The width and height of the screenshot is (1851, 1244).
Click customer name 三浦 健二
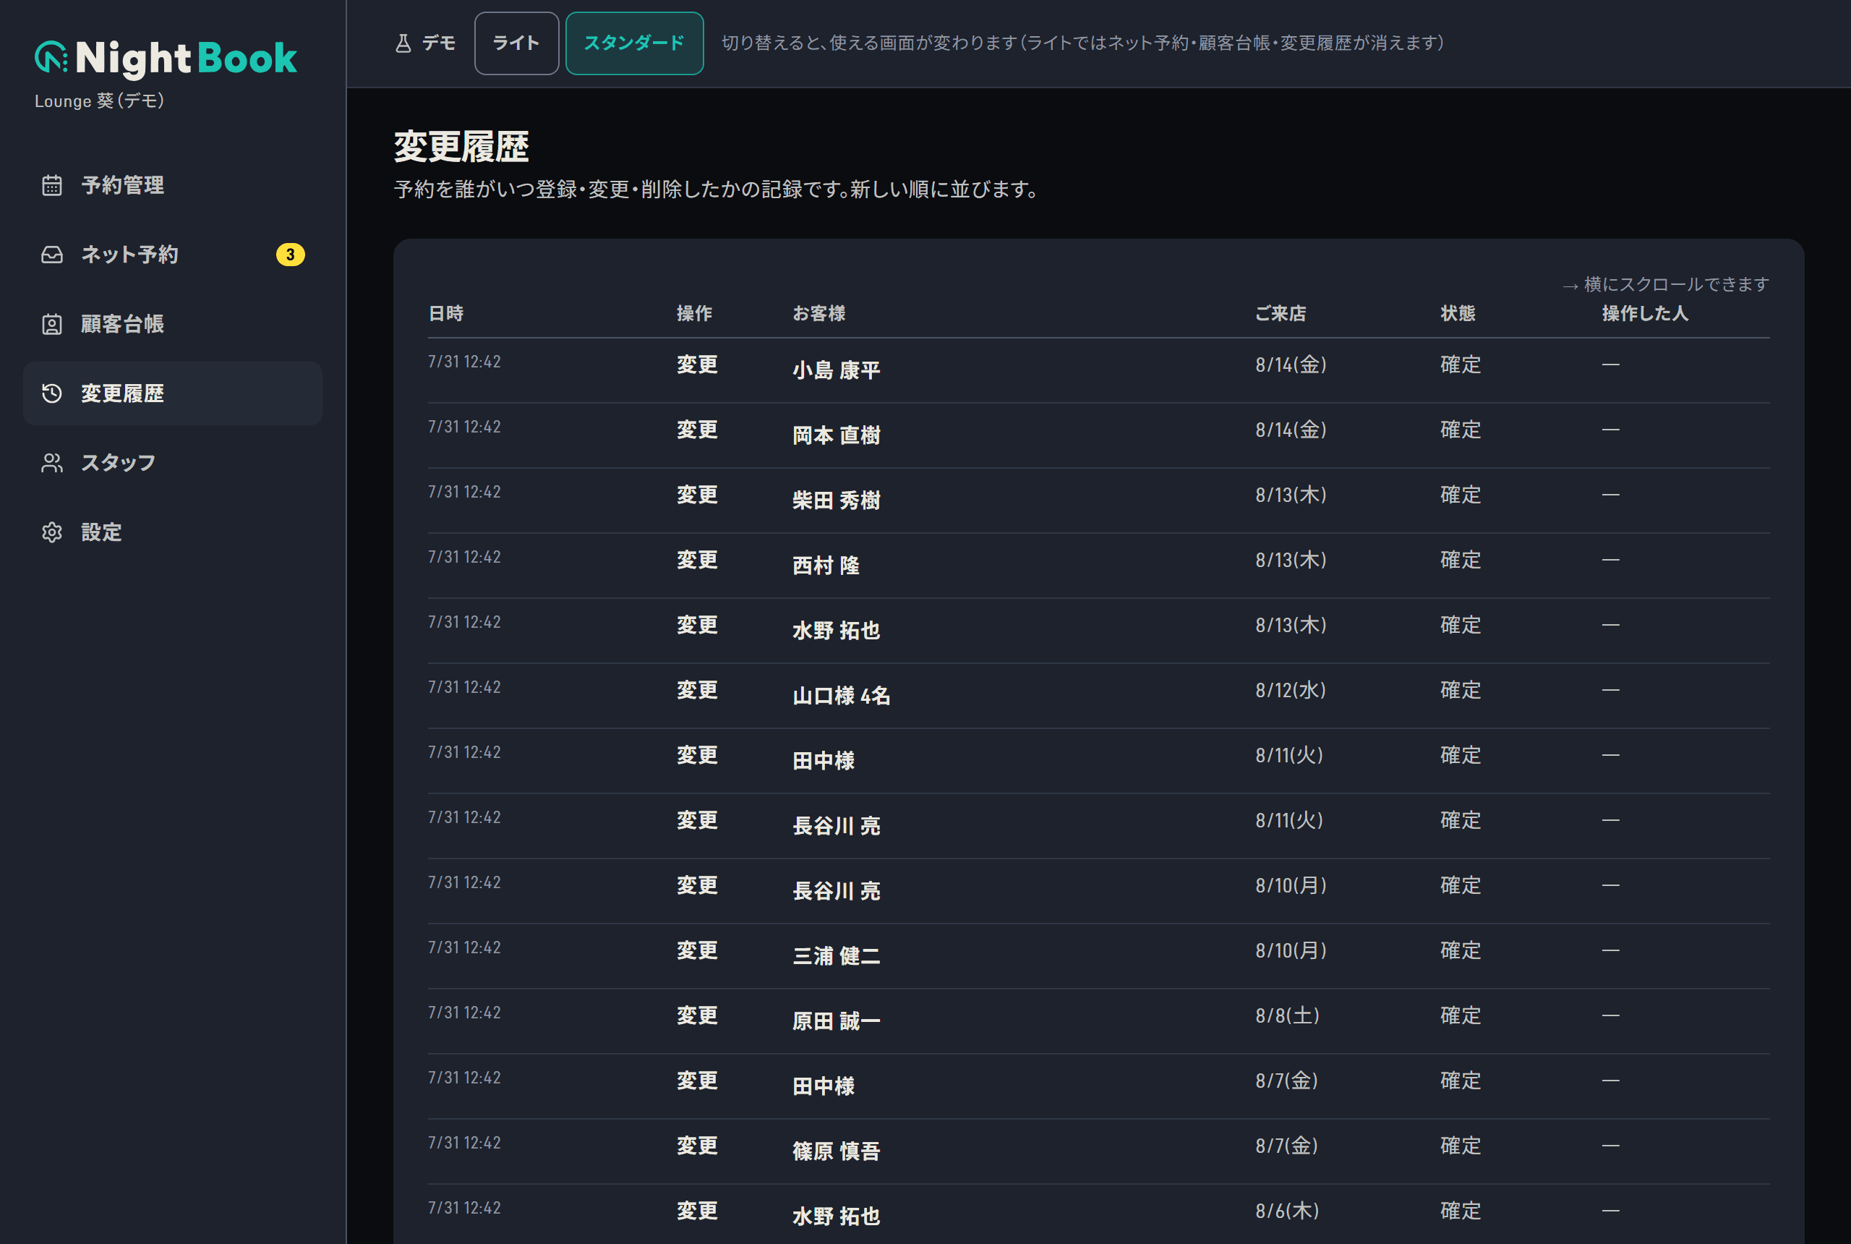[x=836, y=956]
